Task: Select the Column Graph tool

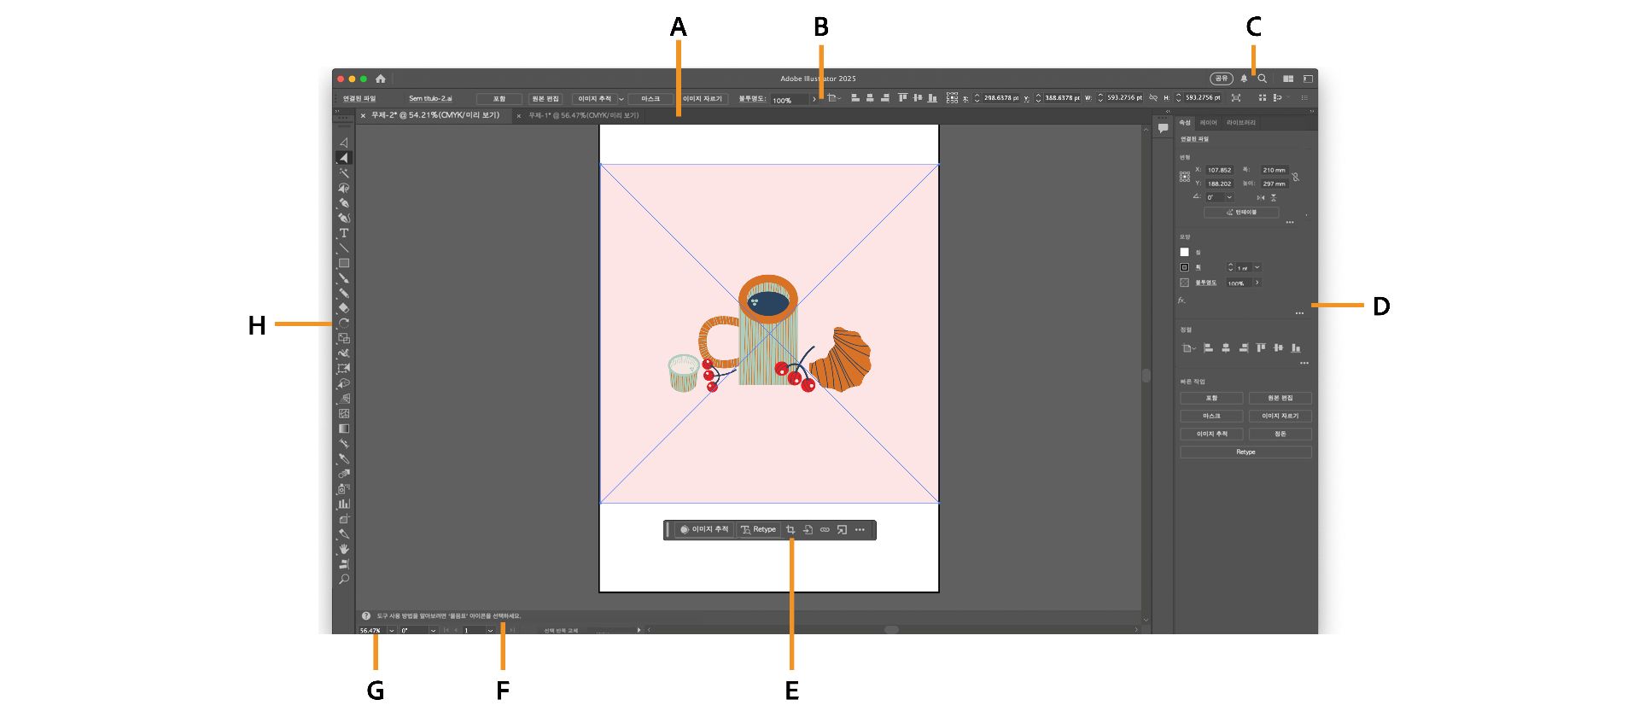Action: pyautogui.click(x=343, y=504)
